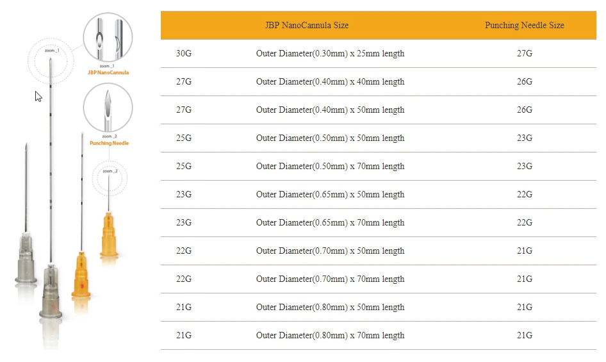Click the JBP NanoCannula zoom circle image
Viewport: 606px width, 362px height.
click(108, 37)
